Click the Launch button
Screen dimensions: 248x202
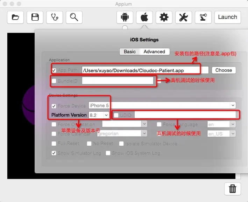point(228,17)
